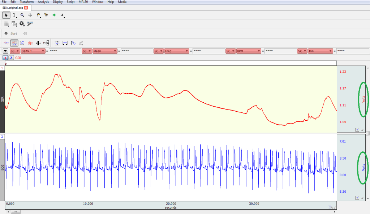Viewport: 370px width, 214px height.
Task: Activate the zoom magnifier tool
Action: pos(22,15)
